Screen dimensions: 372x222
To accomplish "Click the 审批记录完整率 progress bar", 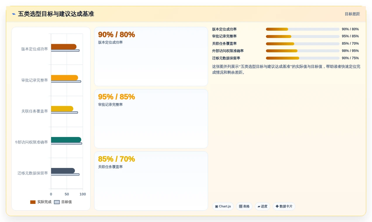I will click(302, 37).
